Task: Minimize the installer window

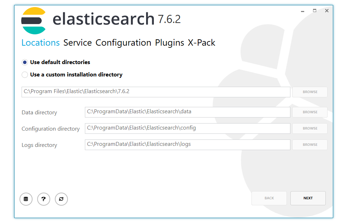Action: (x=302, y=11)
